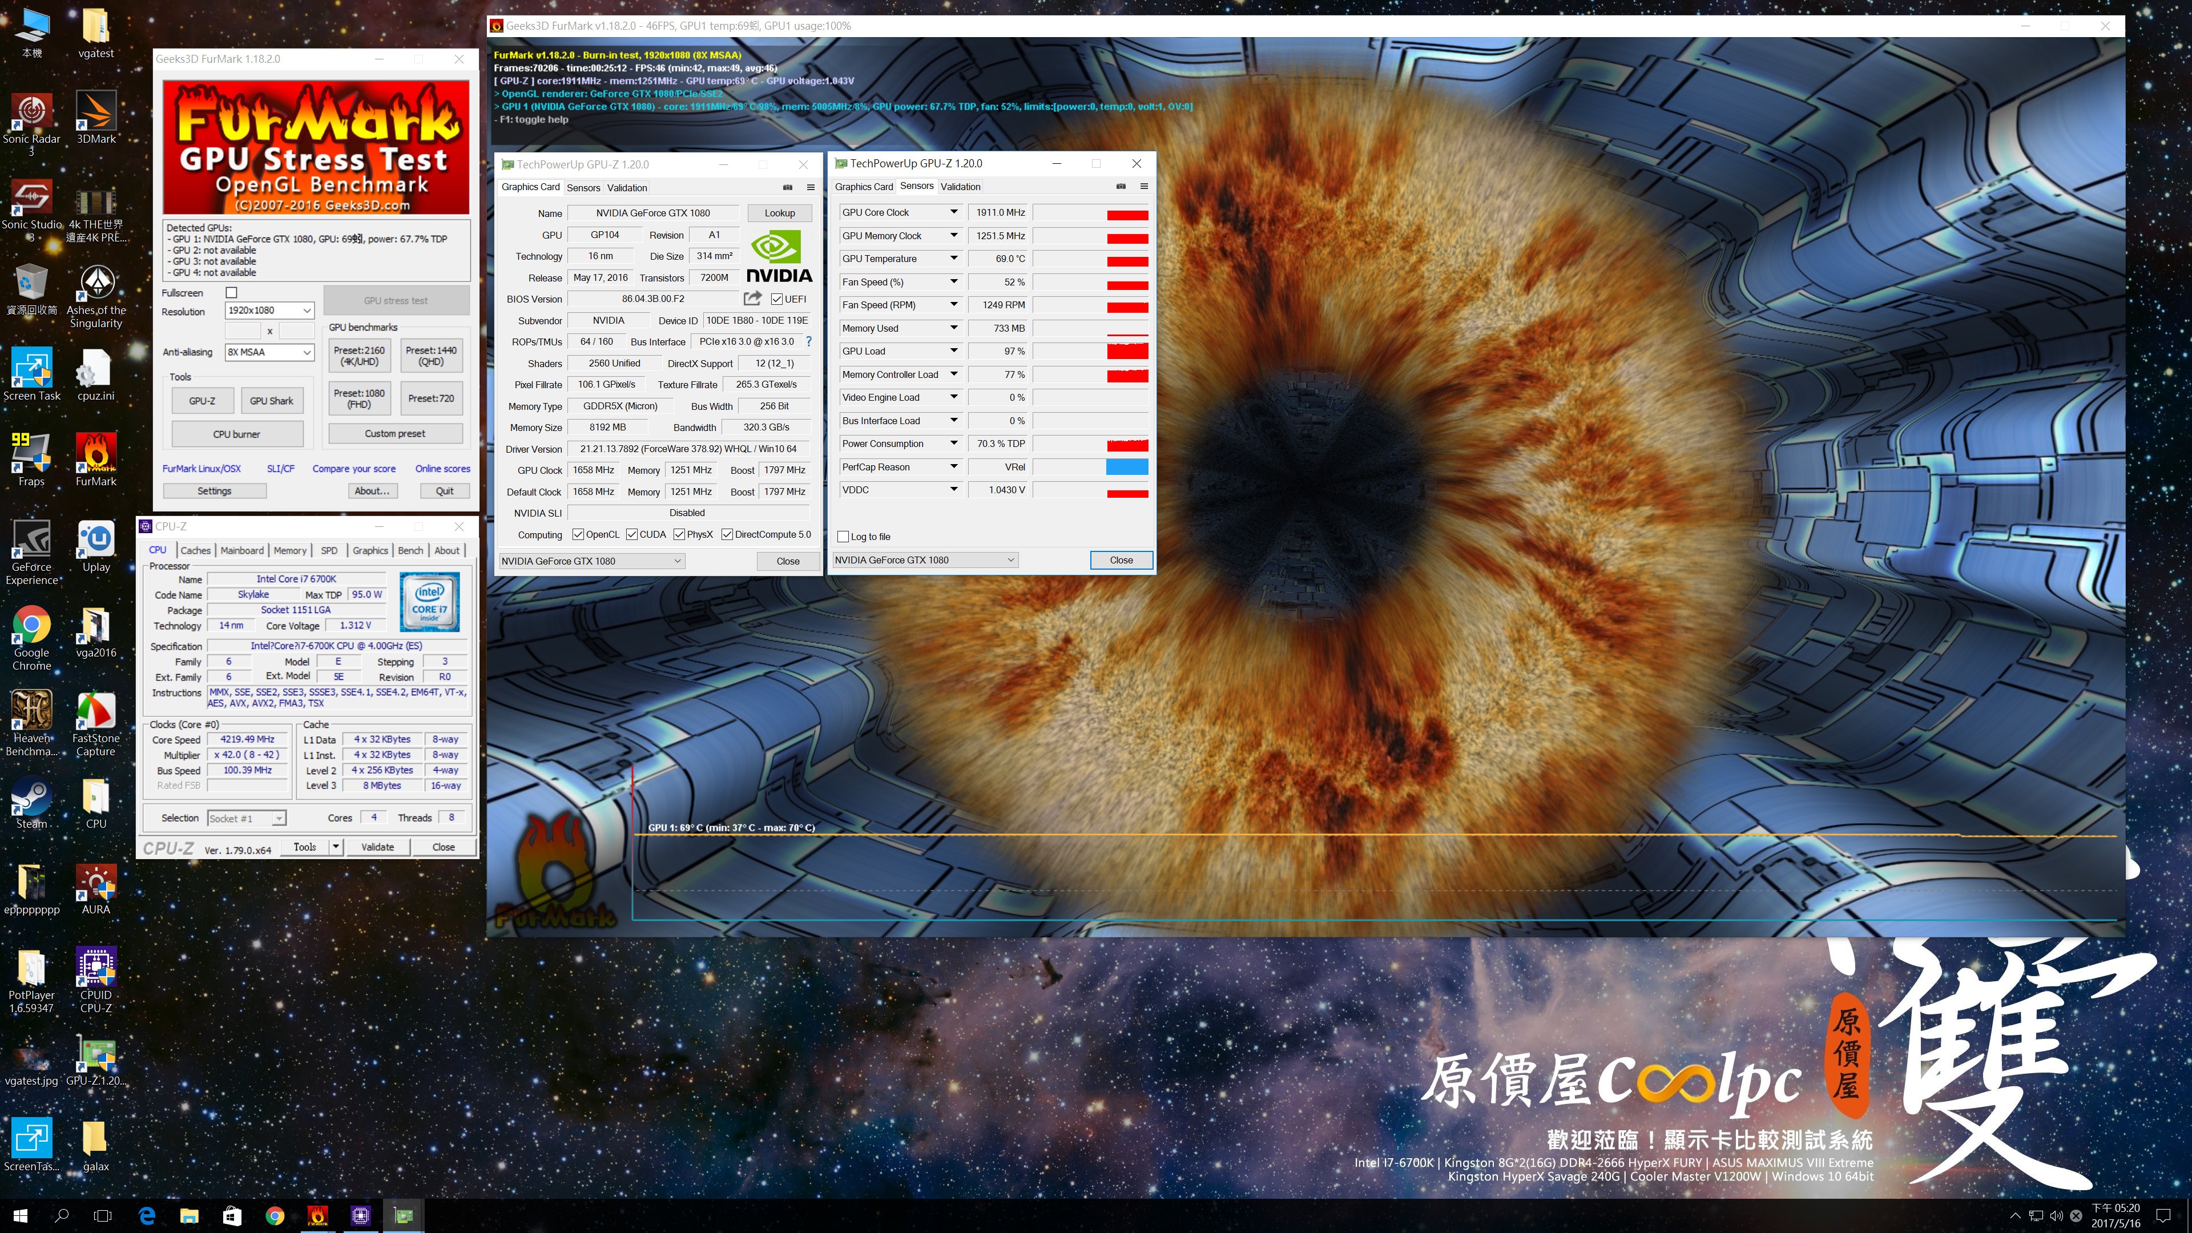Screen dimensions: 2192x1233
Task: Open the Action Center notification icon
Action: point(2163,1215)
